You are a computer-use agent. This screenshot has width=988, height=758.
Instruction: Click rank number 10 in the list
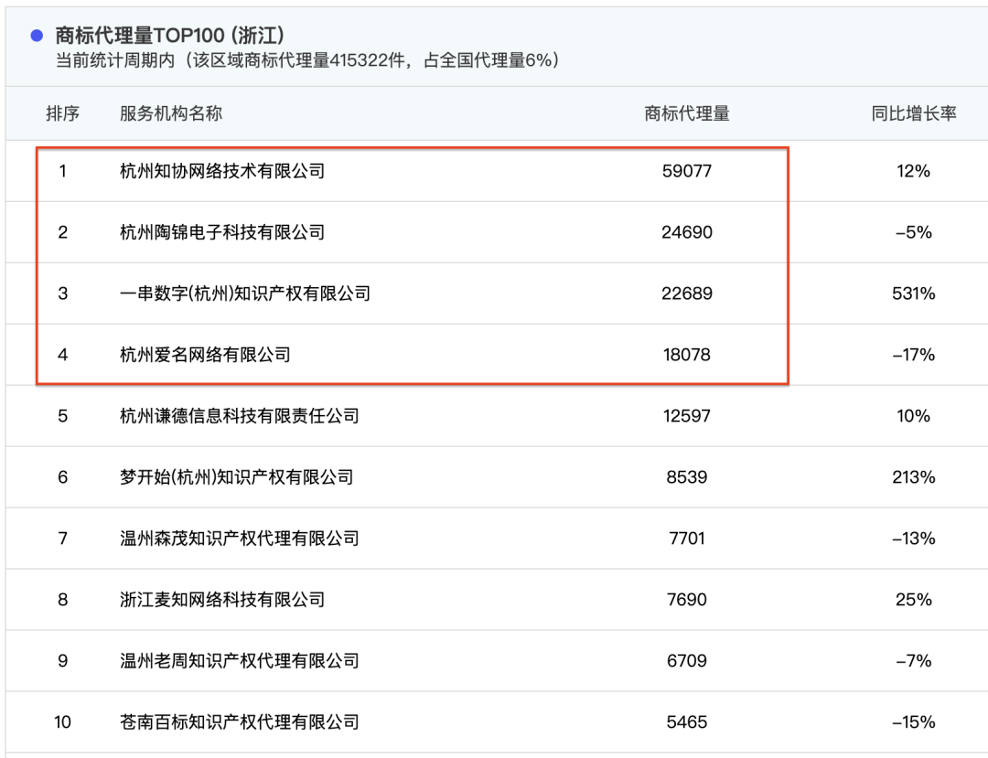pos(63,722)
